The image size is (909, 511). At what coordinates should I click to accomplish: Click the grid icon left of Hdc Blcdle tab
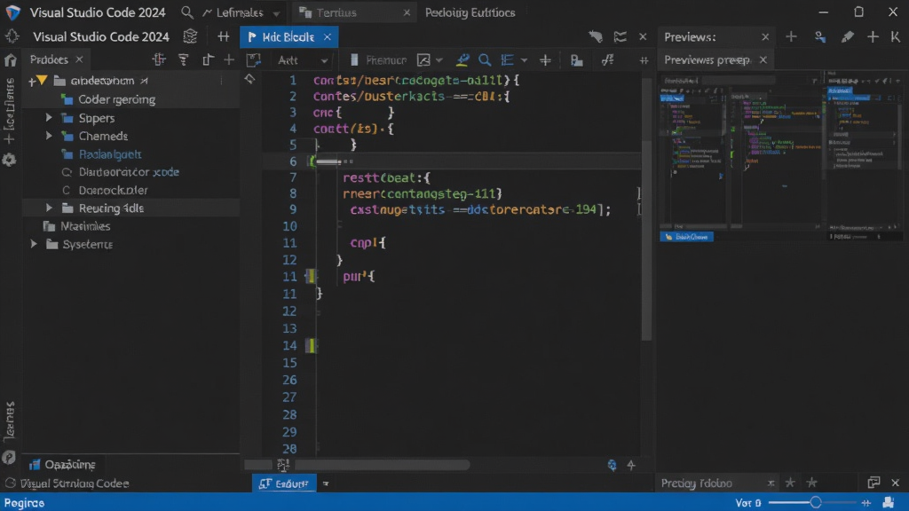[x=223, y=37]
